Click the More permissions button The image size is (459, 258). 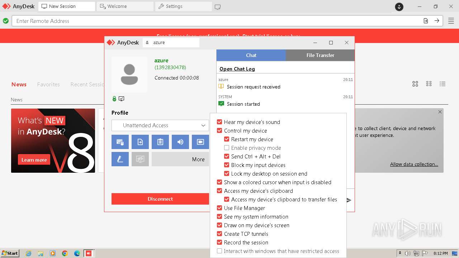[x=180, y=159]
